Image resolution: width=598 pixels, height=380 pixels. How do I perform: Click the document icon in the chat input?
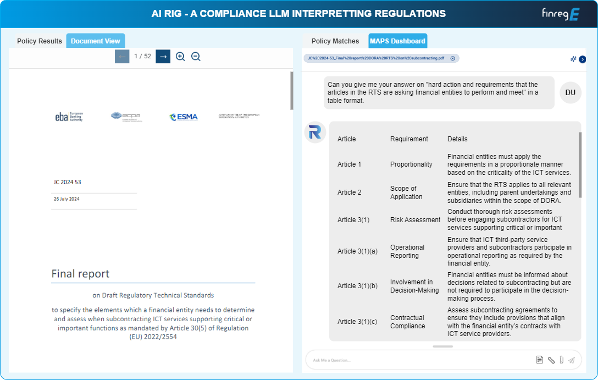(539, 360)
